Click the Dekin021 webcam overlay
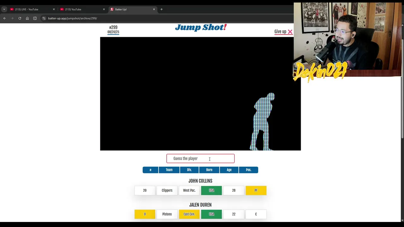 347,39
